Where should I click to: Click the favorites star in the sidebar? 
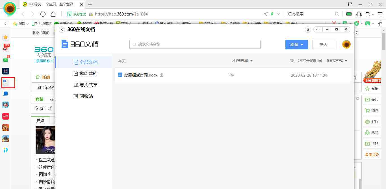(6, 37)
